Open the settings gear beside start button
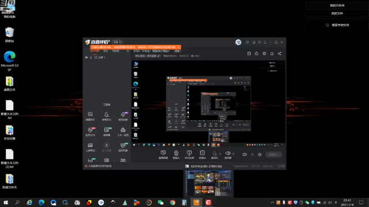 [259, 155]
